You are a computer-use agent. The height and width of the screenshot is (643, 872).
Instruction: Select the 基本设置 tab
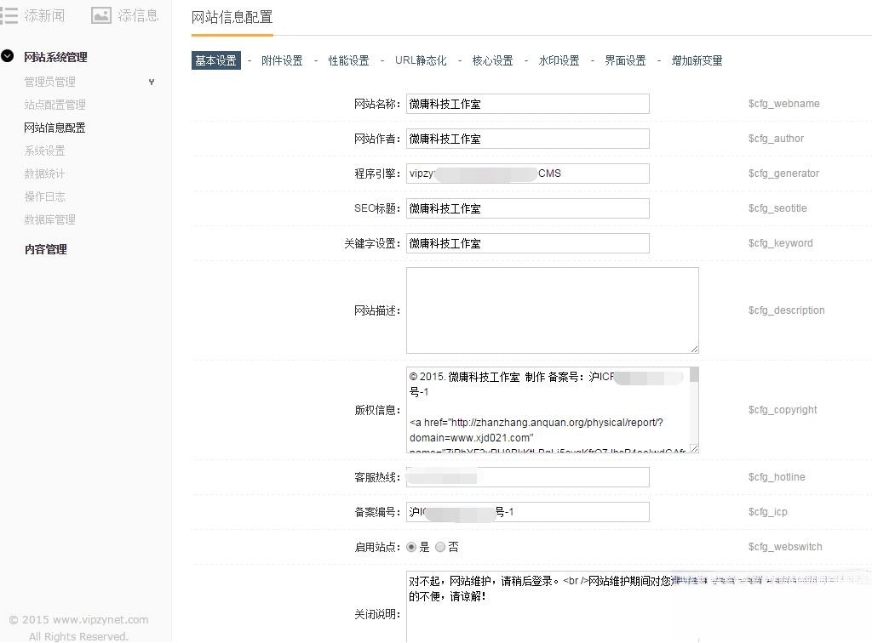pos(215,60)
